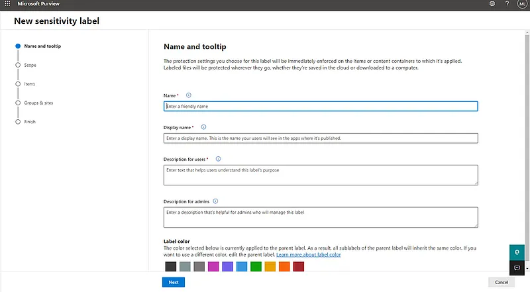The height and width of the screenshot is (292, 530).
Task: Click the Microsoft Purview title
Action: [38, 4]
